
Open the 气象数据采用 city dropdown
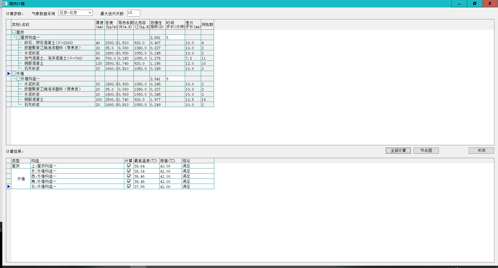(90, 13)
